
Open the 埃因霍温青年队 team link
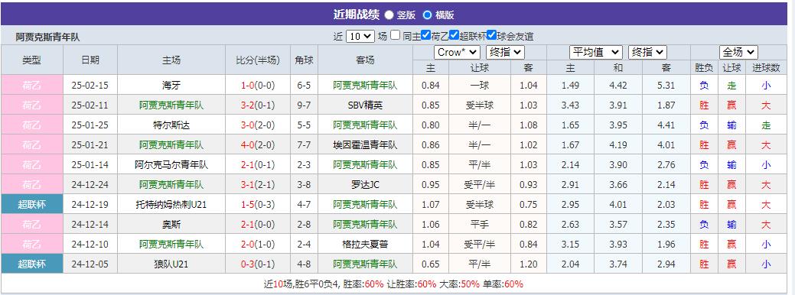(x=365, y=145)
